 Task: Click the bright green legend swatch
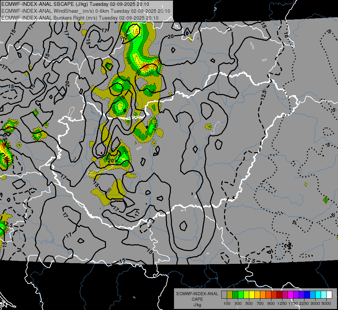pos(241,294)
